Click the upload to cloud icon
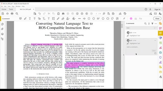The height and width of the screenshot is (91, 163). (x=7, y=14)
